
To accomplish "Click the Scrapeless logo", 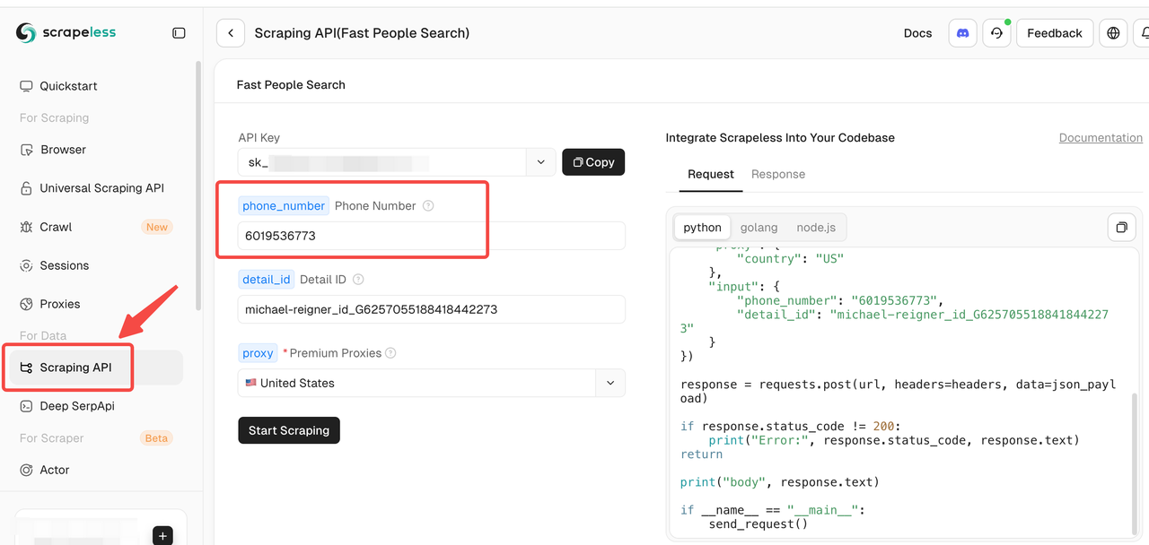I will (66, 33).
